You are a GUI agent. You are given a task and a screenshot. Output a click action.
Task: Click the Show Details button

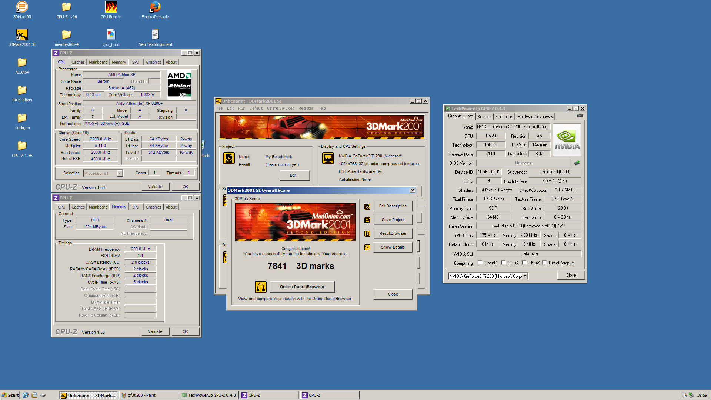(393, 247)
